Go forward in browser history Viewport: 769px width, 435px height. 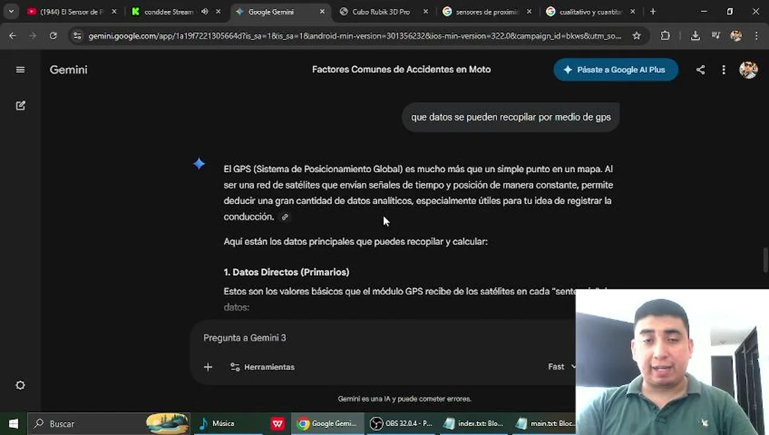click(x=33, y=36)
